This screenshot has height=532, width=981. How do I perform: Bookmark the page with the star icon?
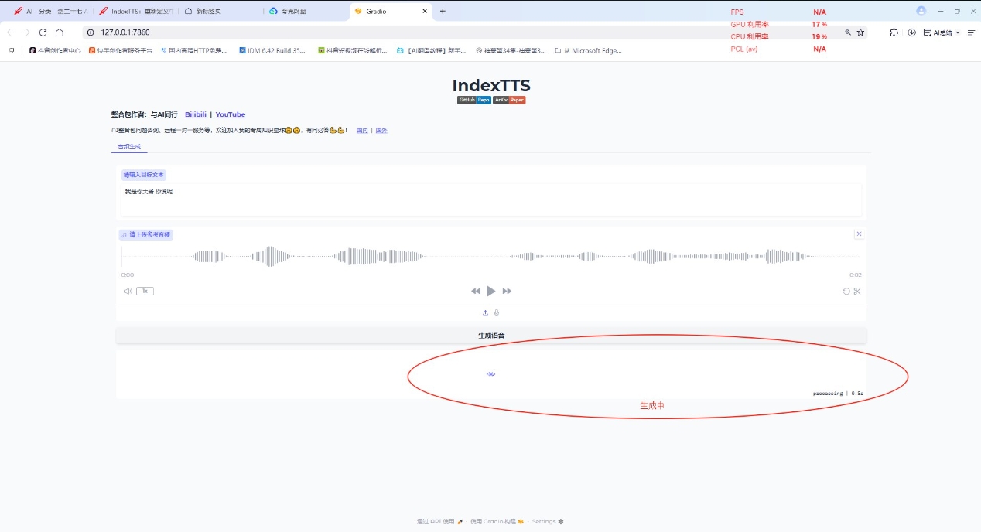862,33
